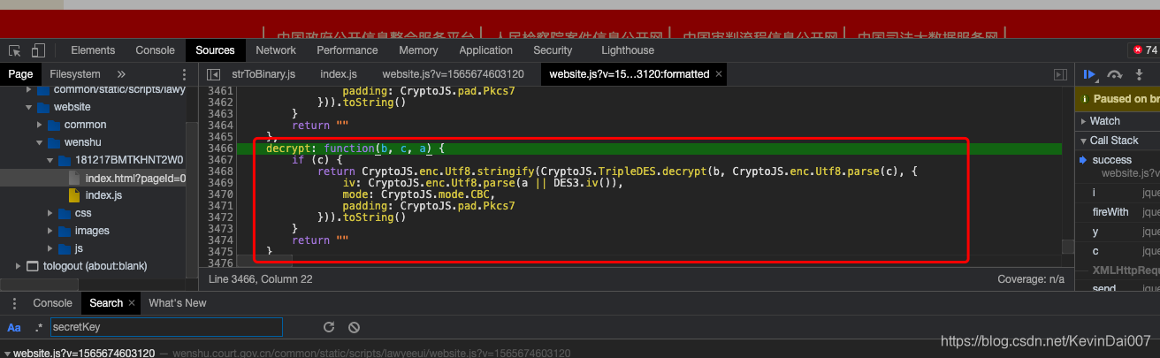Resume script execution
1160x358 pixels.
click(1090, 74)
